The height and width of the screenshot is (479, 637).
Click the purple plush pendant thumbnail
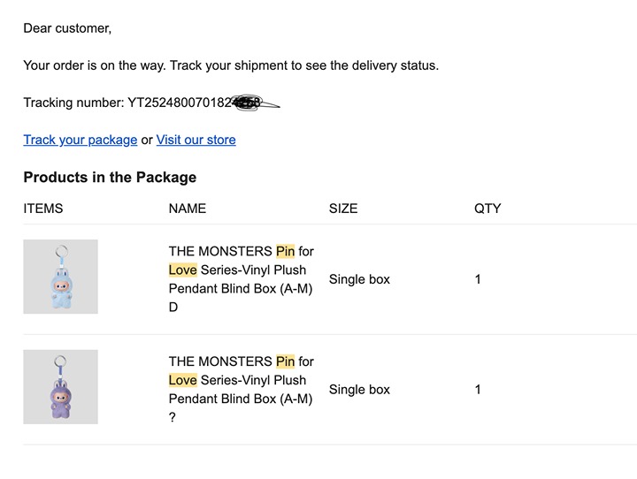(60, 387)
